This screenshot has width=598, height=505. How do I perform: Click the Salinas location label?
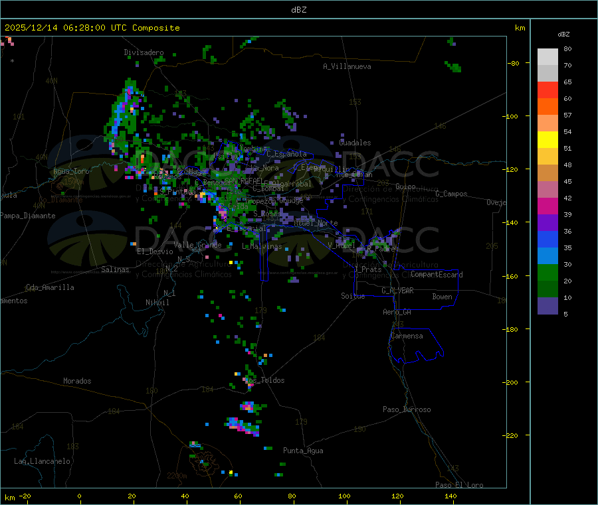tap(115, 269)
